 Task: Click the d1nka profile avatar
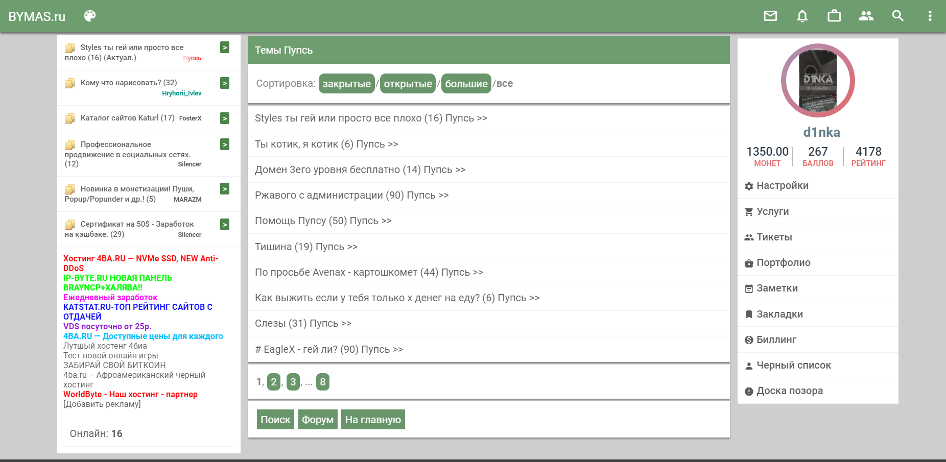point(818,81)
